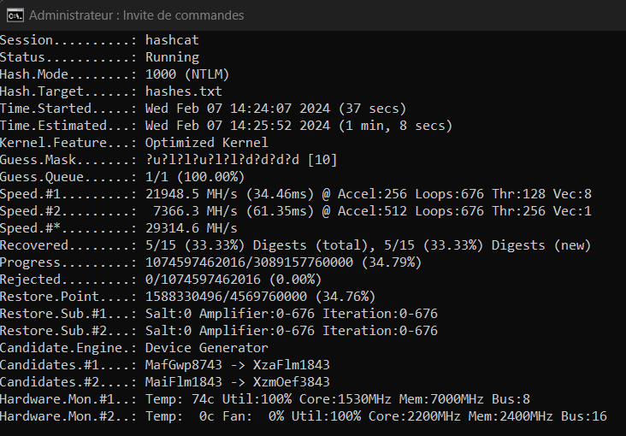Image resolution: width=626 pixels, height=436 pixels.
Task: Click the guess queue '1/1 (100.00%)'
Action: point(195,177)
